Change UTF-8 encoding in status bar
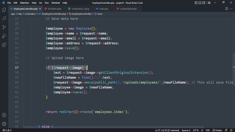The height and width of the screenshot is (132, 235). [x=196, y=130]
